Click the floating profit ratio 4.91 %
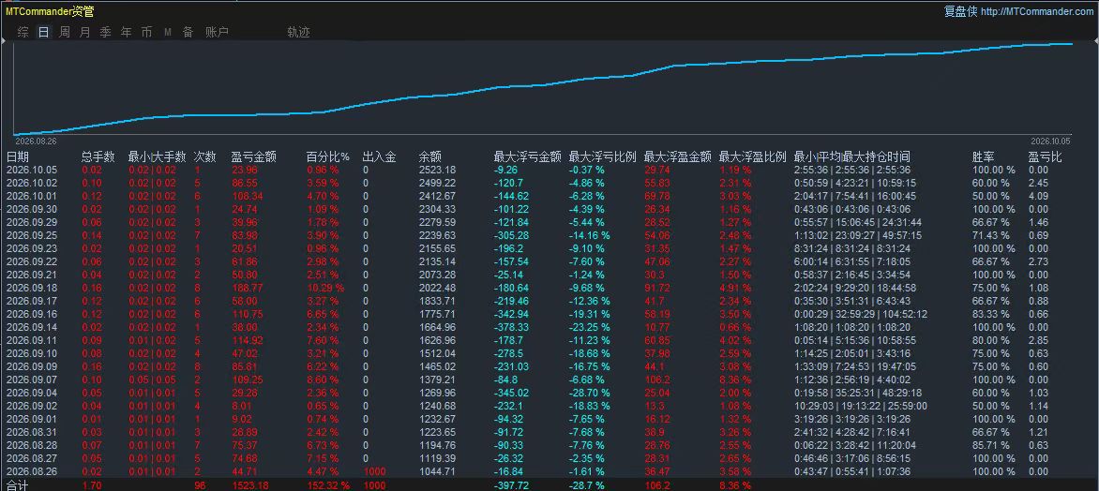This screenshot has width=1099, height=491. click(x=735, y=287)
